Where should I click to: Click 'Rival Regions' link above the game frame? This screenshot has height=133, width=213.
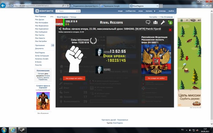[x=62, y=17]
